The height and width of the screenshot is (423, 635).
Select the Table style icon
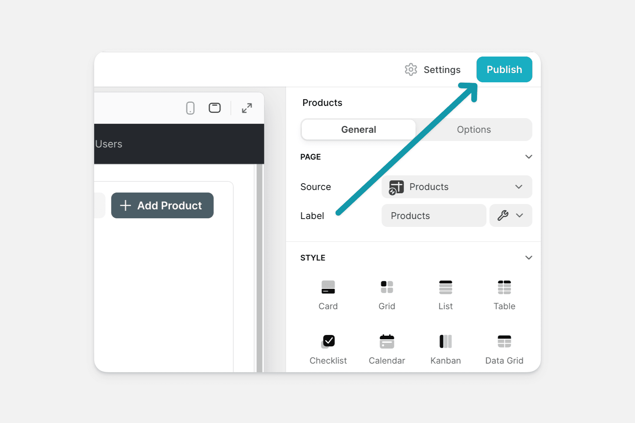[504, 295]
